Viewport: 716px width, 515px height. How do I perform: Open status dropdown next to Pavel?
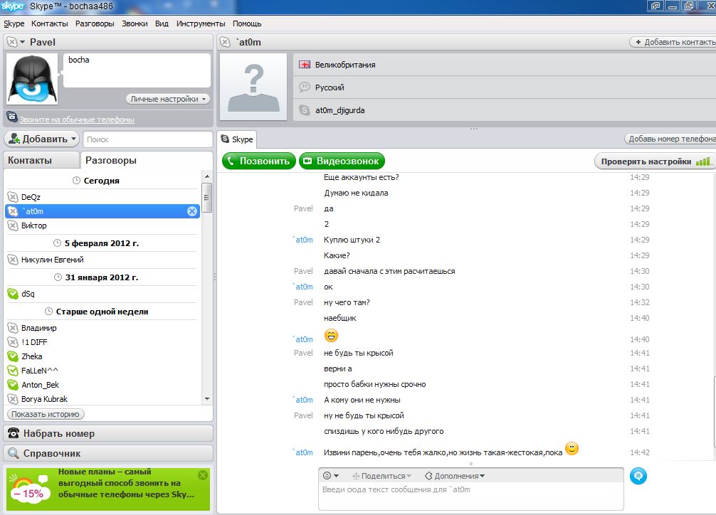click(x=22, y=42)
